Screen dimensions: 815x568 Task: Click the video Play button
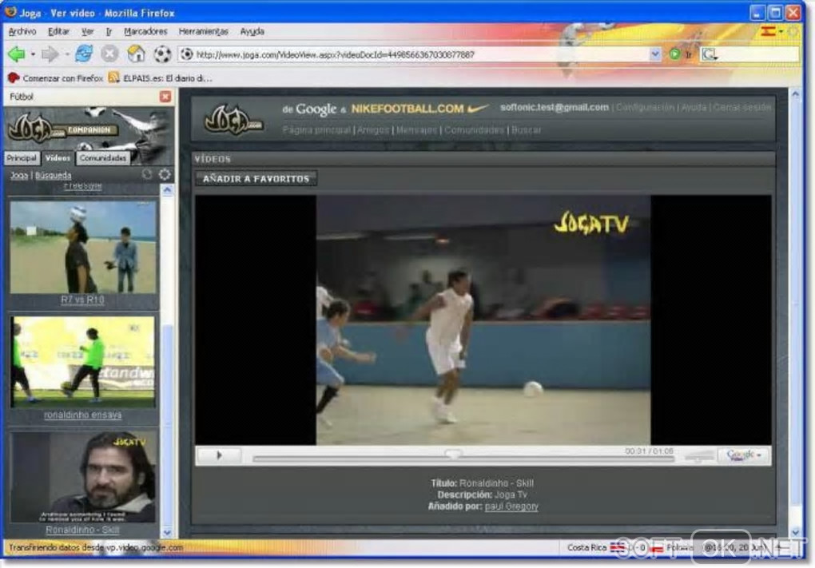(x=219, y=455)
